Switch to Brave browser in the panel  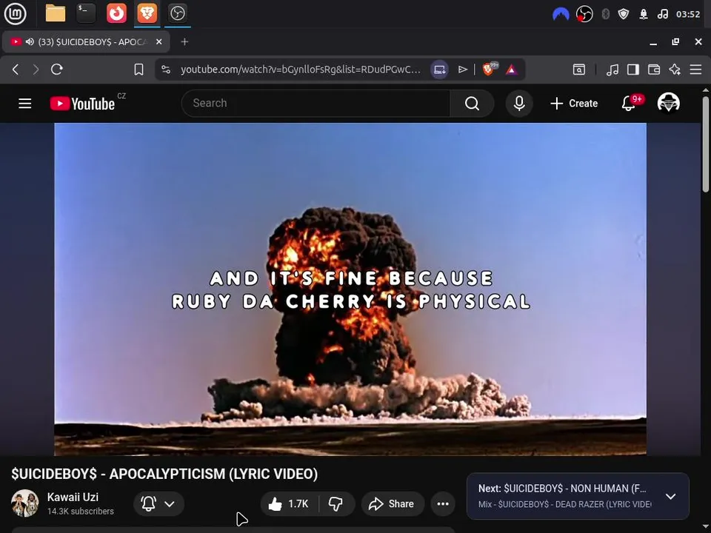click(147, 13)
